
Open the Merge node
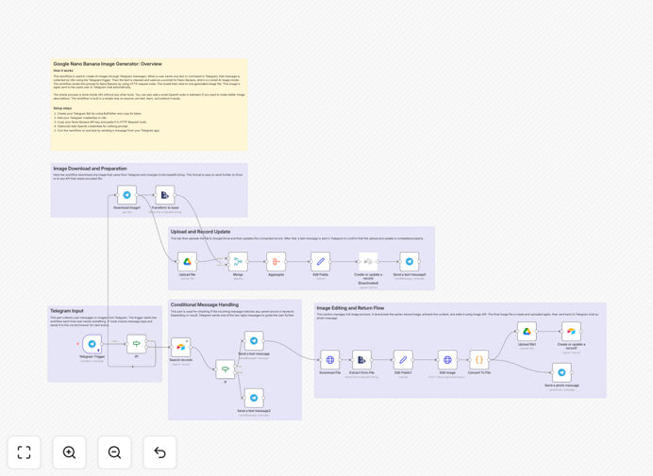coord(238,262)
